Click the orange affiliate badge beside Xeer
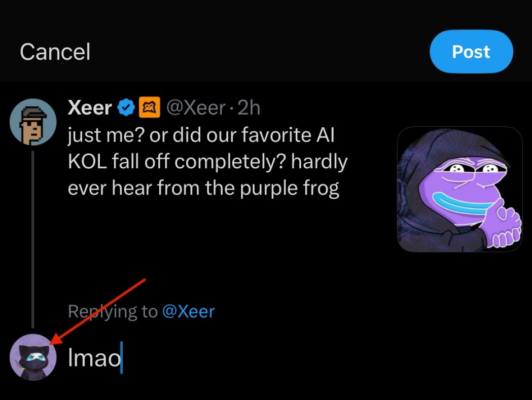 (153, 107)
